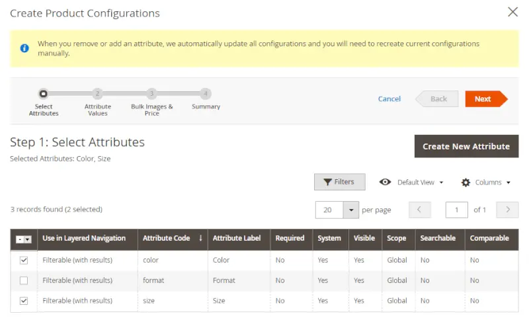This screenshot has width=529, height=324.
Task: Click the step 3 Bulk Images marker
Action: 151,94
